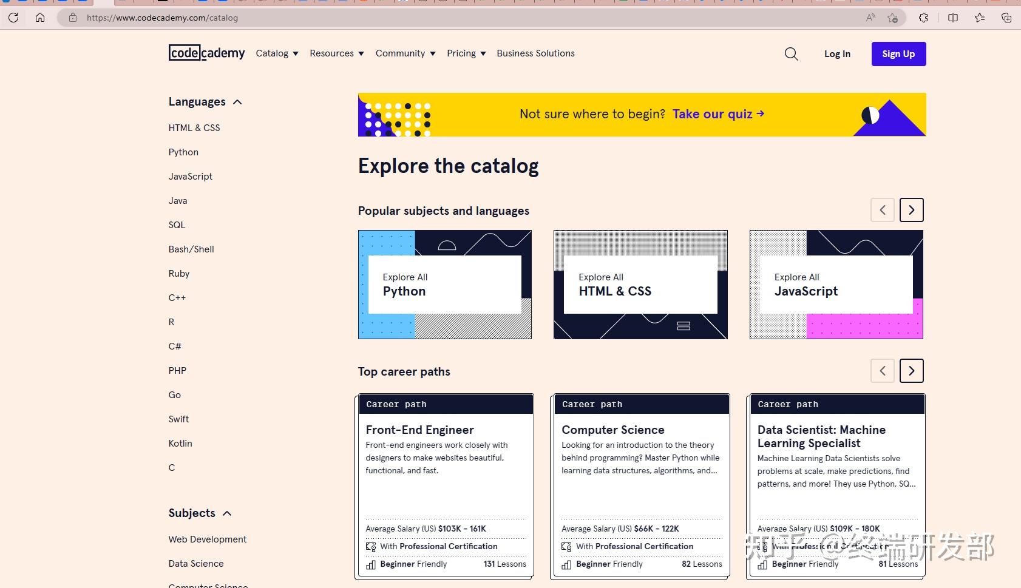Open the Catalog dropdown menu
Viewport: 1021px width, 588px height.
click(277, 53)
